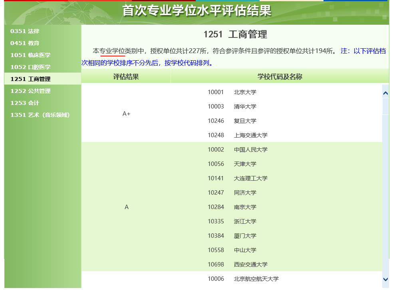393x290 pixels.
Task: Open the 1253 会计 category
Action: 43,103
